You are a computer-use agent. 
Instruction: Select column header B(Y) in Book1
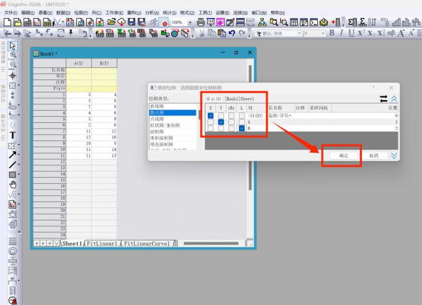(104, 63)
